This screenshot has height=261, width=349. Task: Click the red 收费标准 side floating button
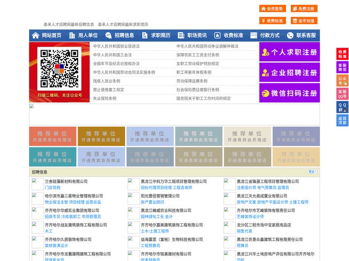(342, 54)
